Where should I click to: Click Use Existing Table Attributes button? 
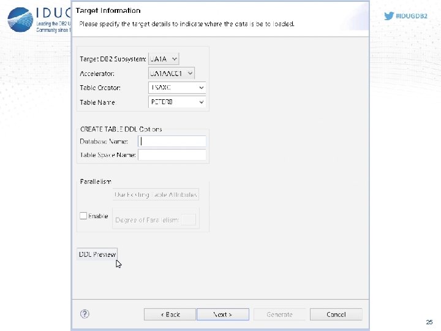156,194
